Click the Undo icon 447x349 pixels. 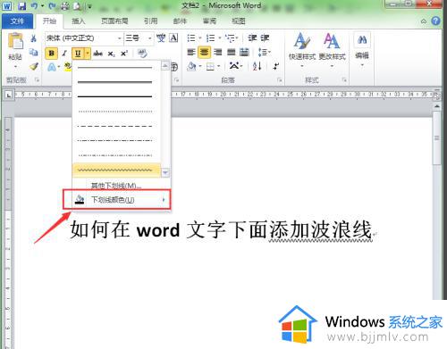pos(34,5)
